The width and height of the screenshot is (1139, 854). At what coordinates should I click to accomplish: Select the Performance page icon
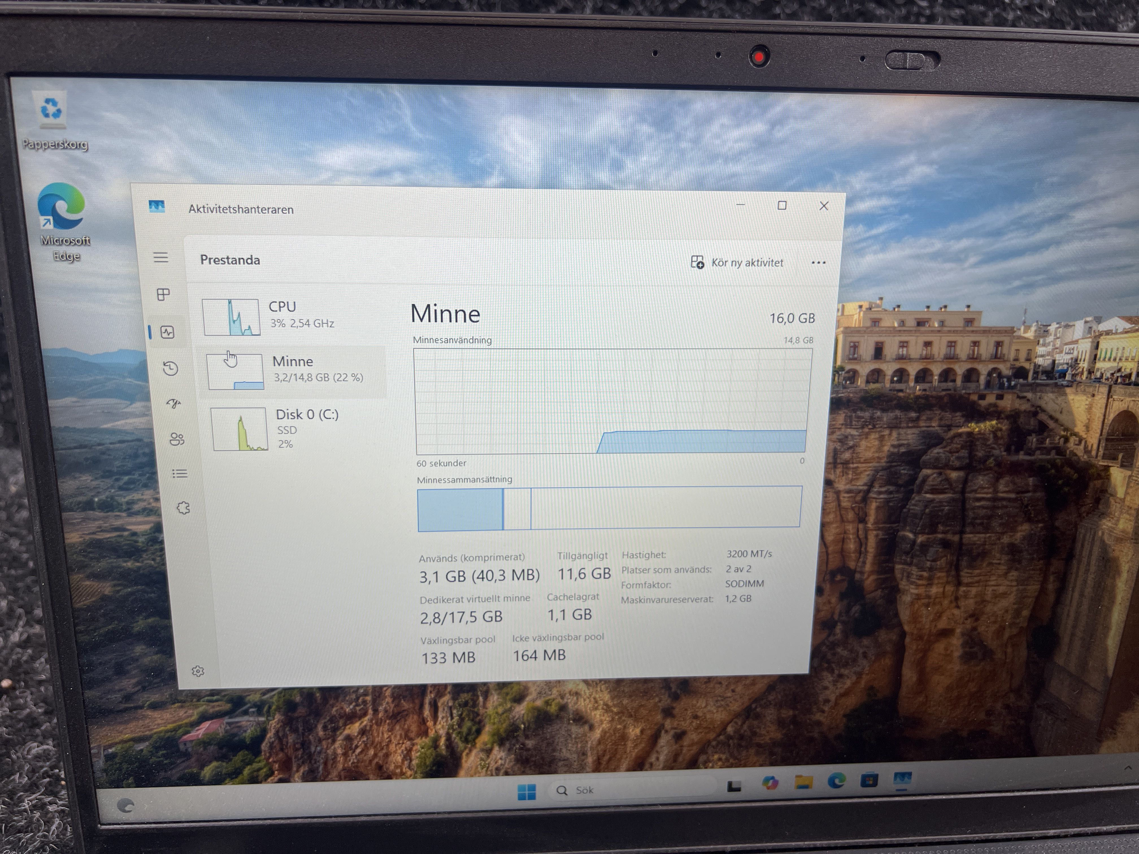pos(167,332)
